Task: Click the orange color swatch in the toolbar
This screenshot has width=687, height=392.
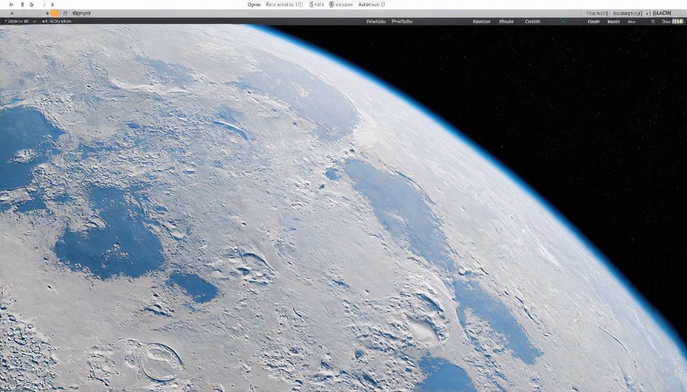Action: point(54,13)
